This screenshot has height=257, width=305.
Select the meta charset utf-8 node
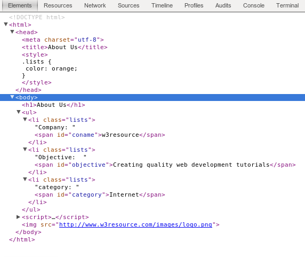pos(63,40)
